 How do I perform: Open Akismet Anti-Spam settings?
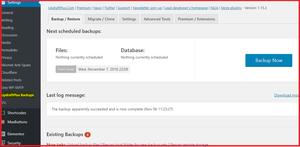click(x=16, y=65)
